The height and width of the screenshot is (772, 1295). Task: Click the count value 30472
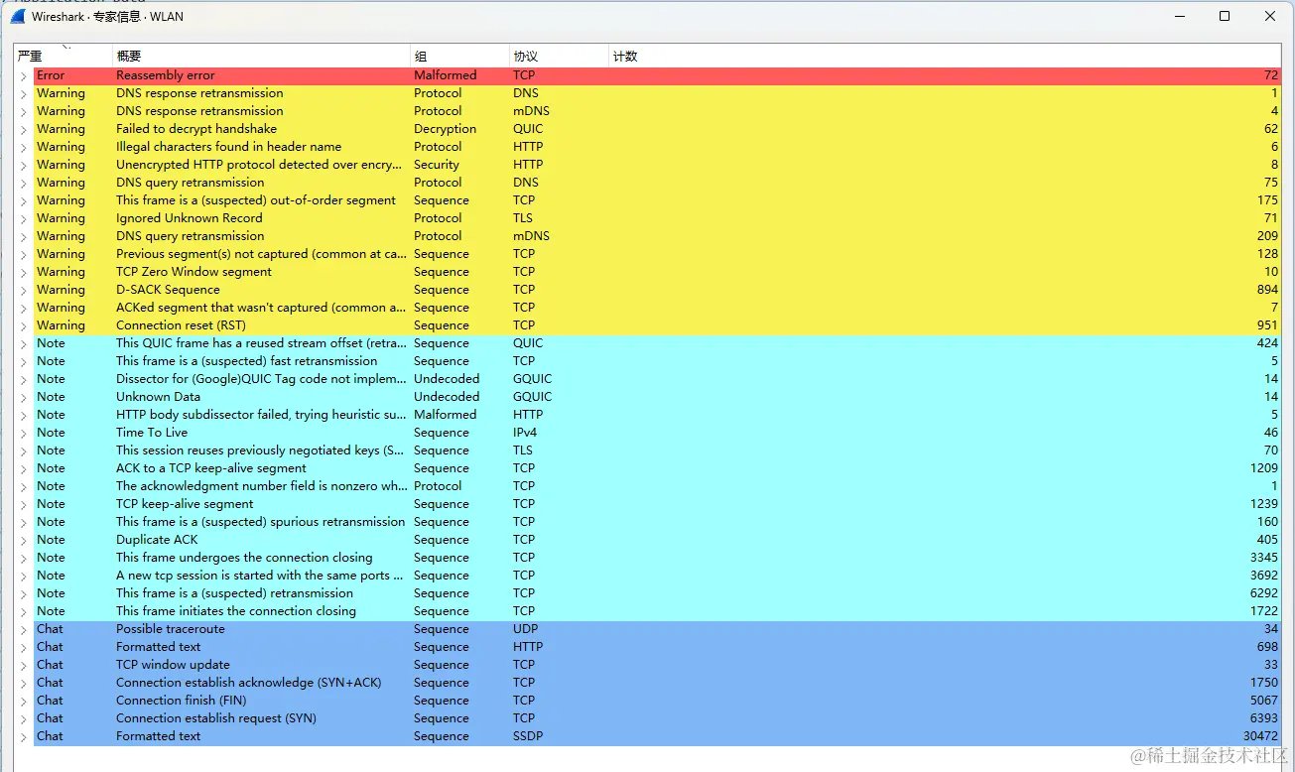pyautogui.click(x=1260, y=736)
